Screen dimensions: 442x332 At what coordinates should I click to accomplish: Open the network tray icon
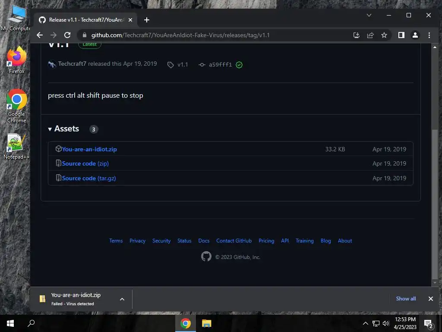(376, 323)
